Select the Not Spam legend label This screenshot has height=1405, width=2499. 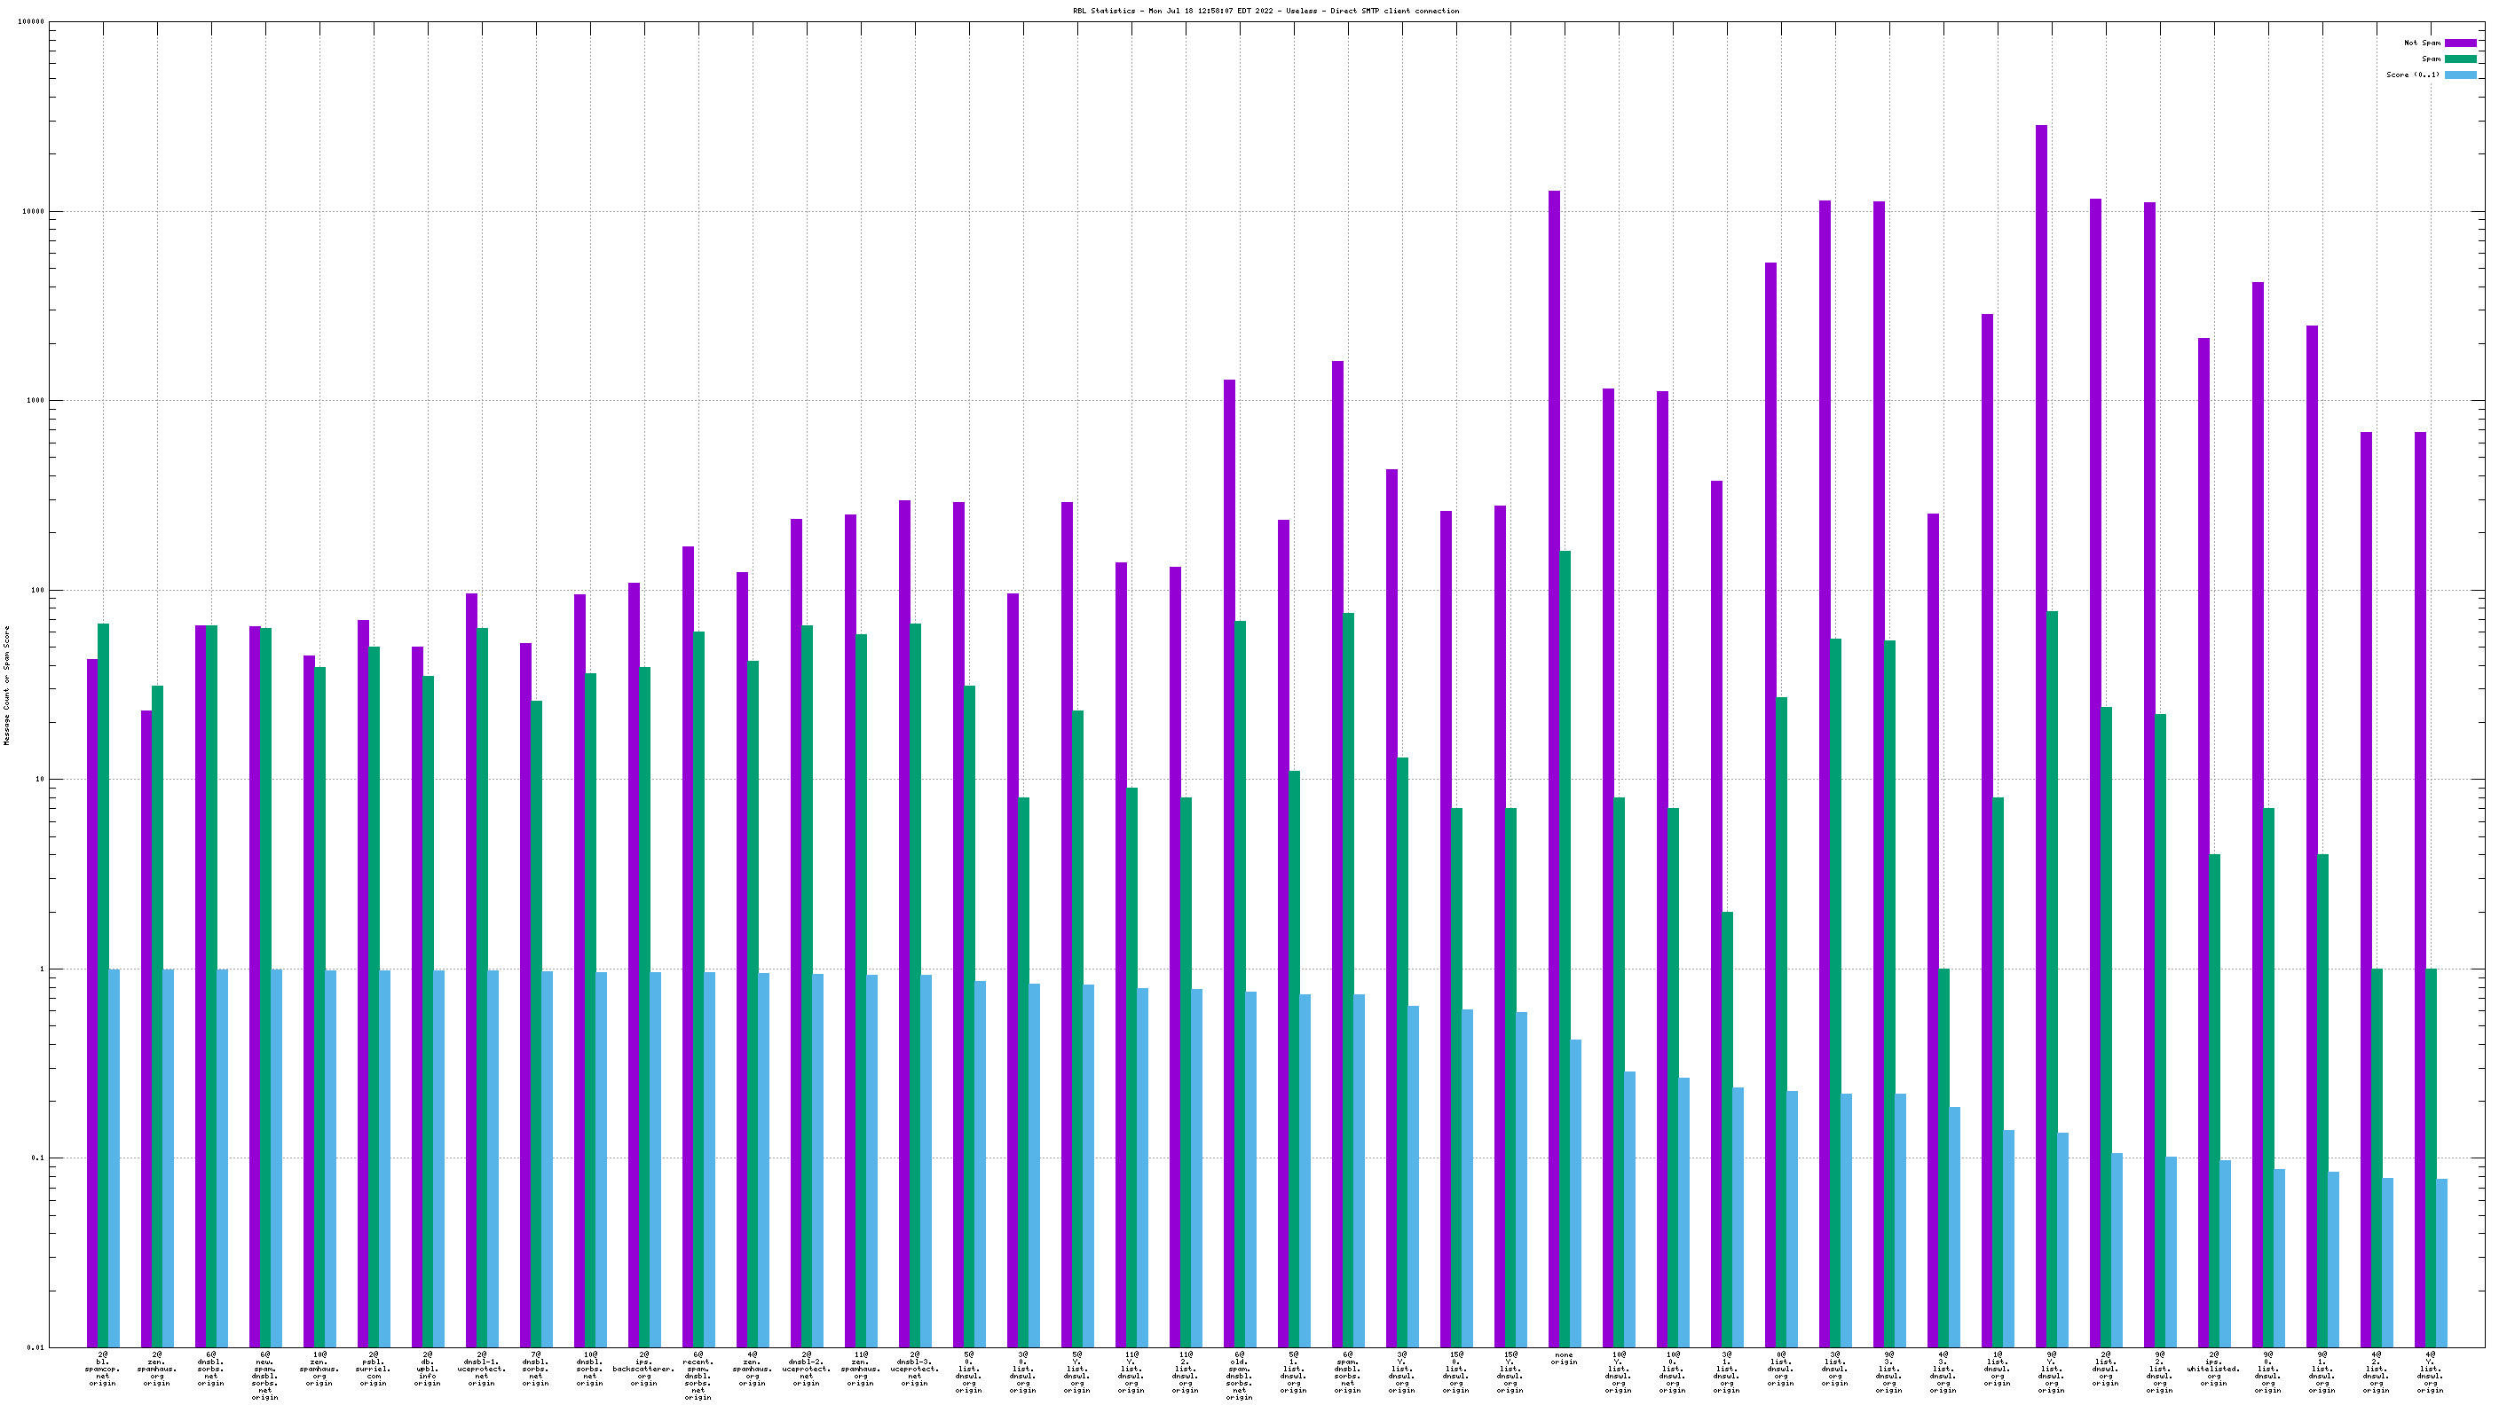click(x=2422, y=43)
